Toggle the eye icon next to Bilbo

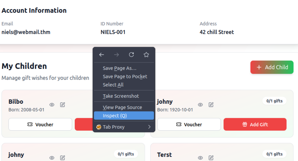(x=52, y=105)
